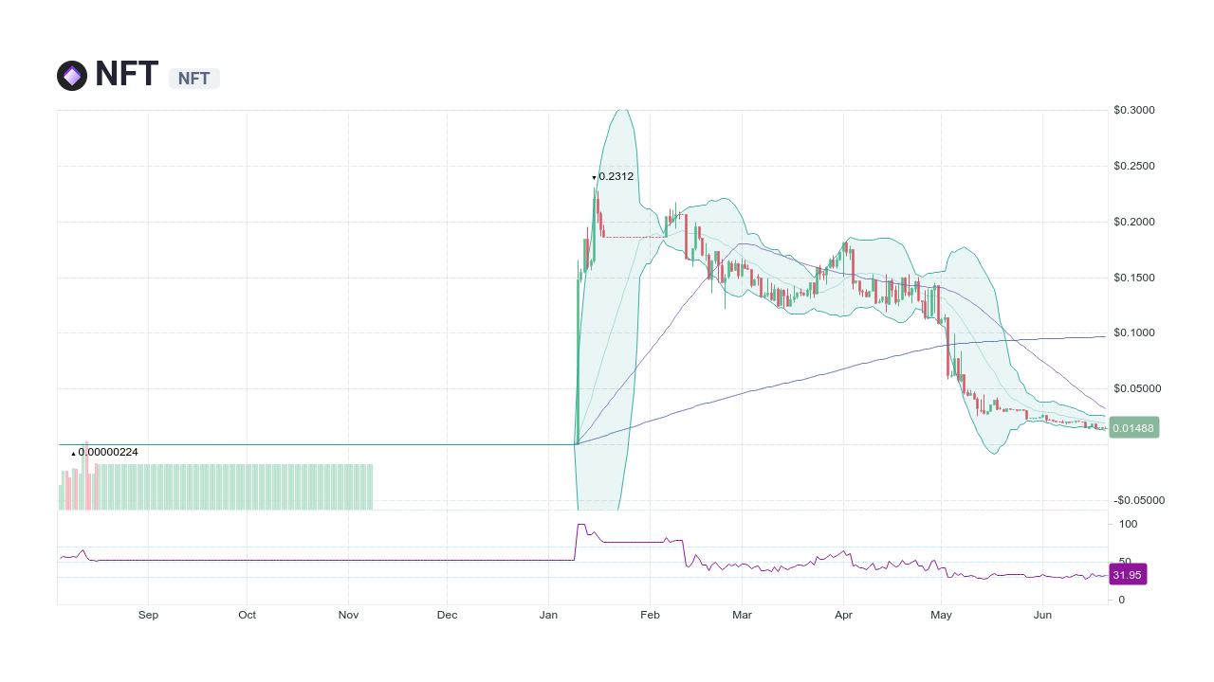Click the large NFT title text

tap(126, 74)
